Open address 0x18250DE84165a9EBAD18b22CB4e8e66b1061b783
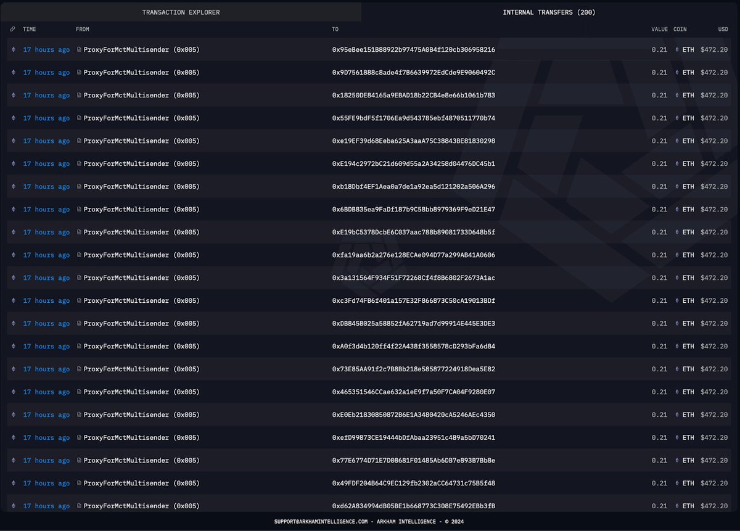Image resolution: width=740 pixels, height=531 pixels. (413, 96)
